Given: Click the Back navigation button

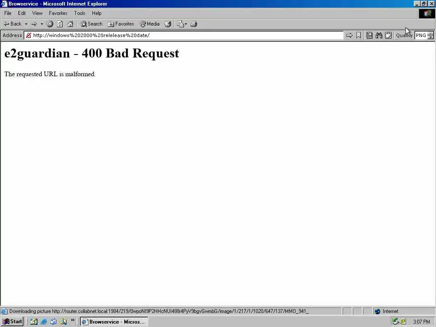Looking at the screenshot, I should (12, 24).
